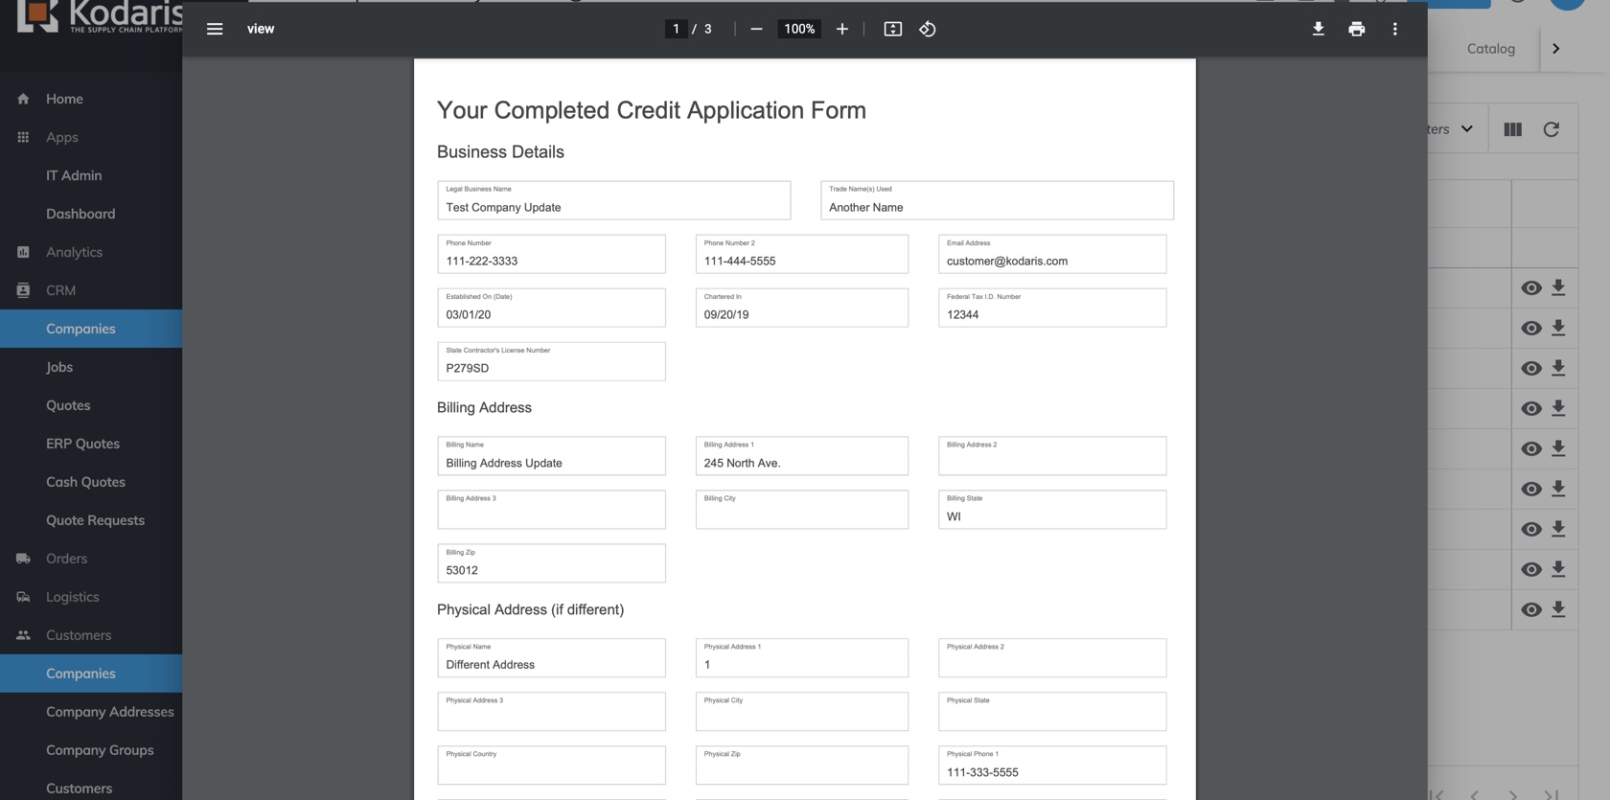The height and width of the screenshot is (800, 1610).
Task: Expand the filters dropdown arrow
Action: (x=1466, y=128)
